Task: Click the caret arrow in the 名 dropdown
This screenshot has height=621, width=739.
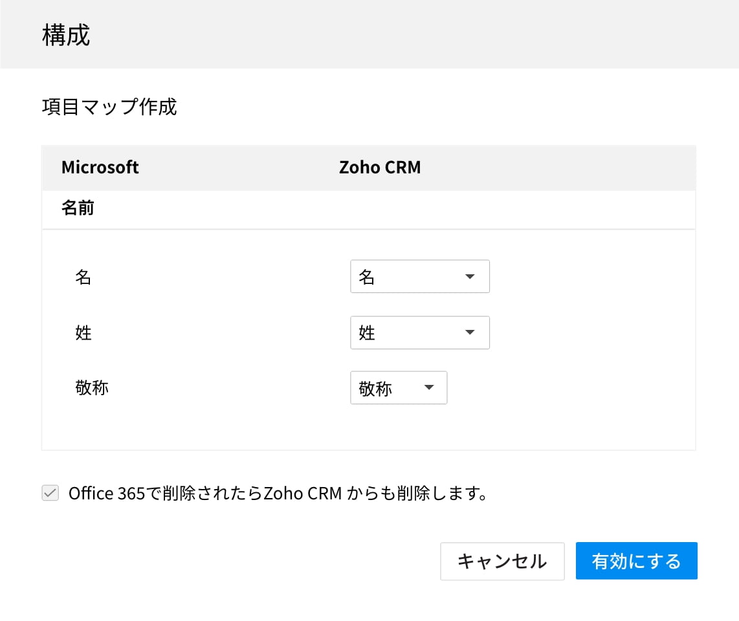Action: point(470,277)
